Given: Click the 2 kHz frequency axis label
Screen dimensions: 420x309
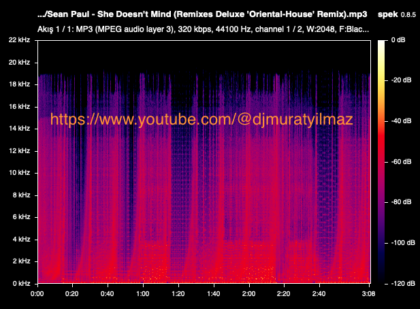Looking at the screenshot, I should (21, 261).
